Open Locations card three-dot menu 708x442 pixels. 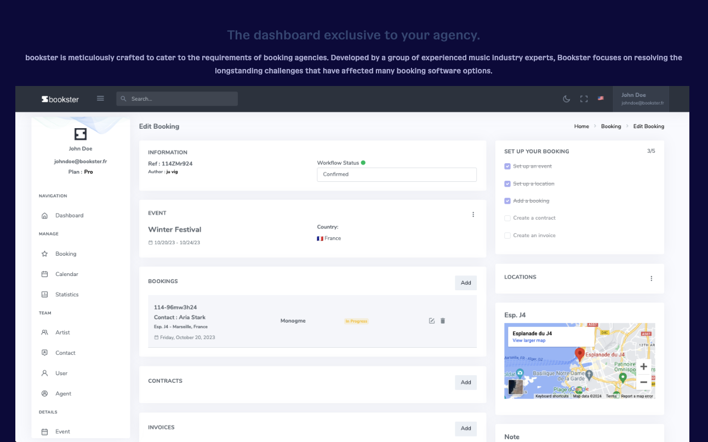point(652,278)
